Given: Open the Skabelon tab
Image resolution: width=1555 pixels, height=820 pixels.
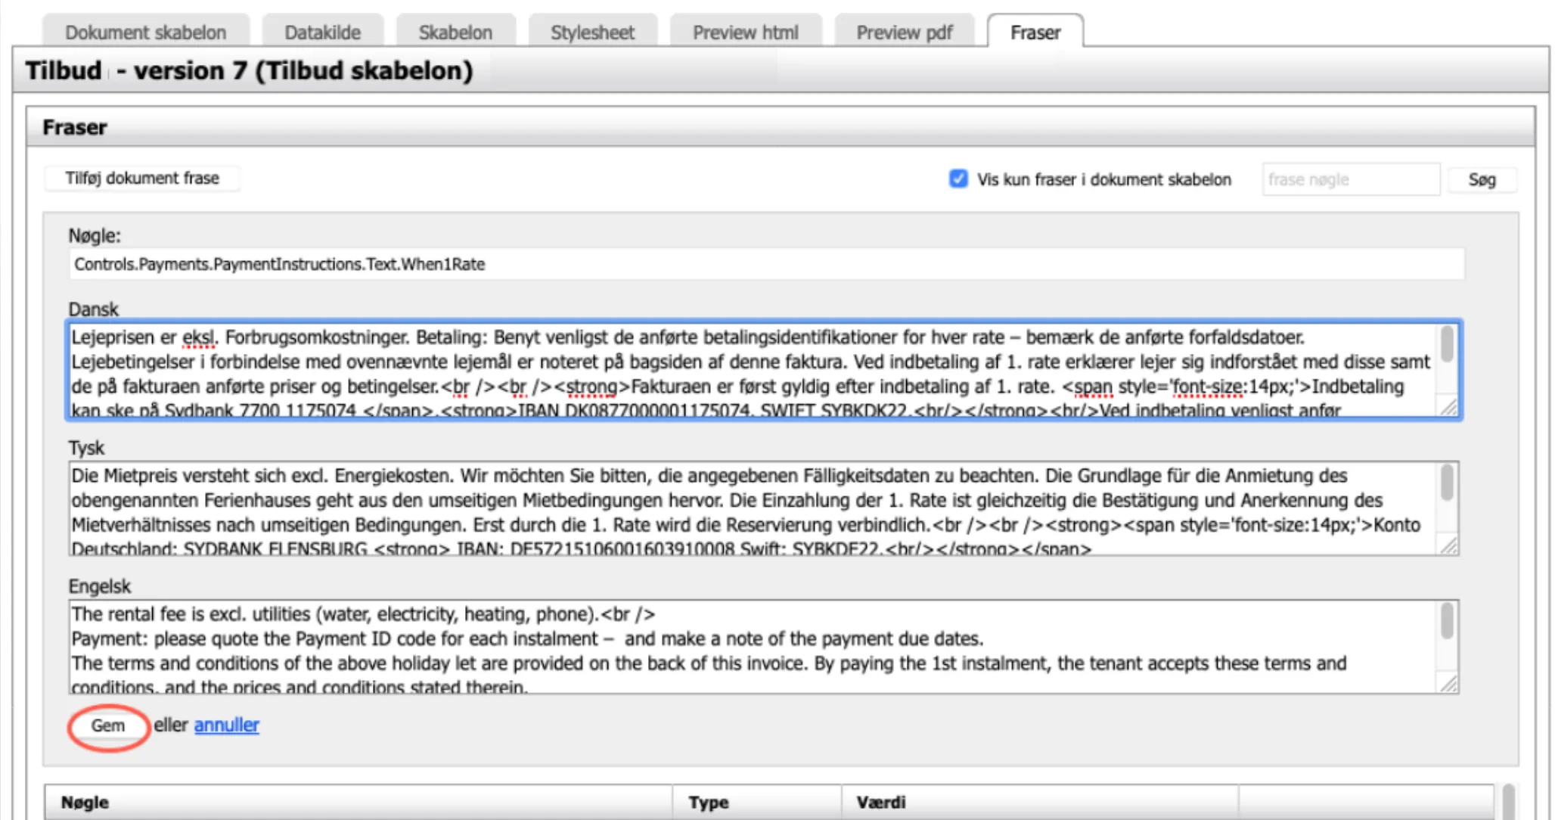Looking at the screenshot, I should [x=455, y=33].
